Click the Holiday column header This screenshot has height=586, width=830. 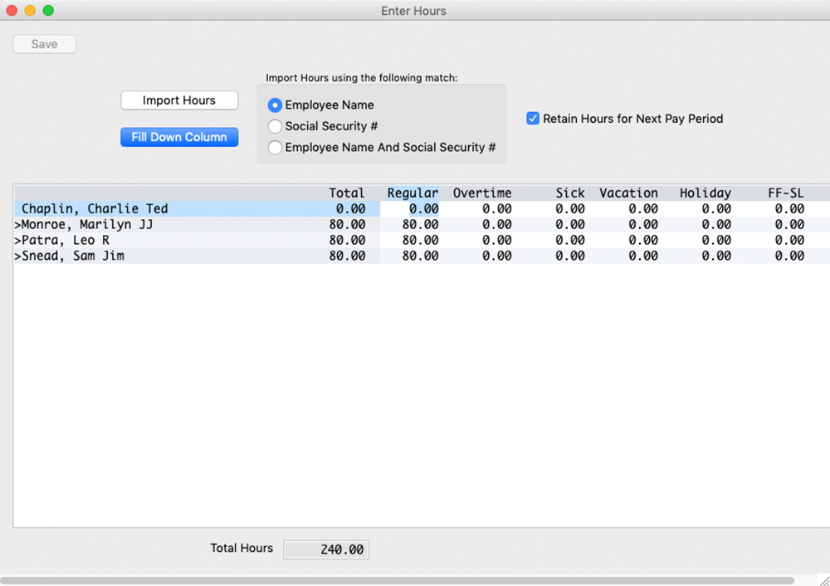(x=705, y=193)
